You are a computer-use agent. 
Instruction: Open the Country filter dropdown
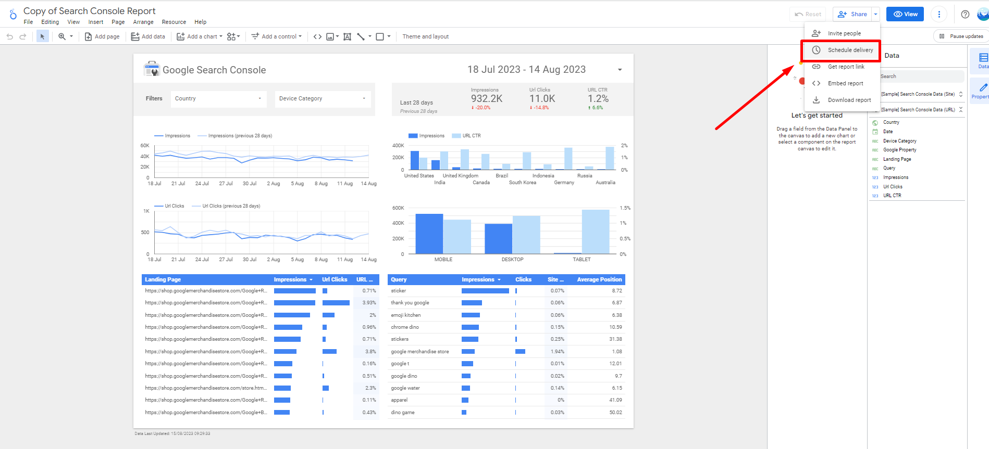[x=218, y=99]
